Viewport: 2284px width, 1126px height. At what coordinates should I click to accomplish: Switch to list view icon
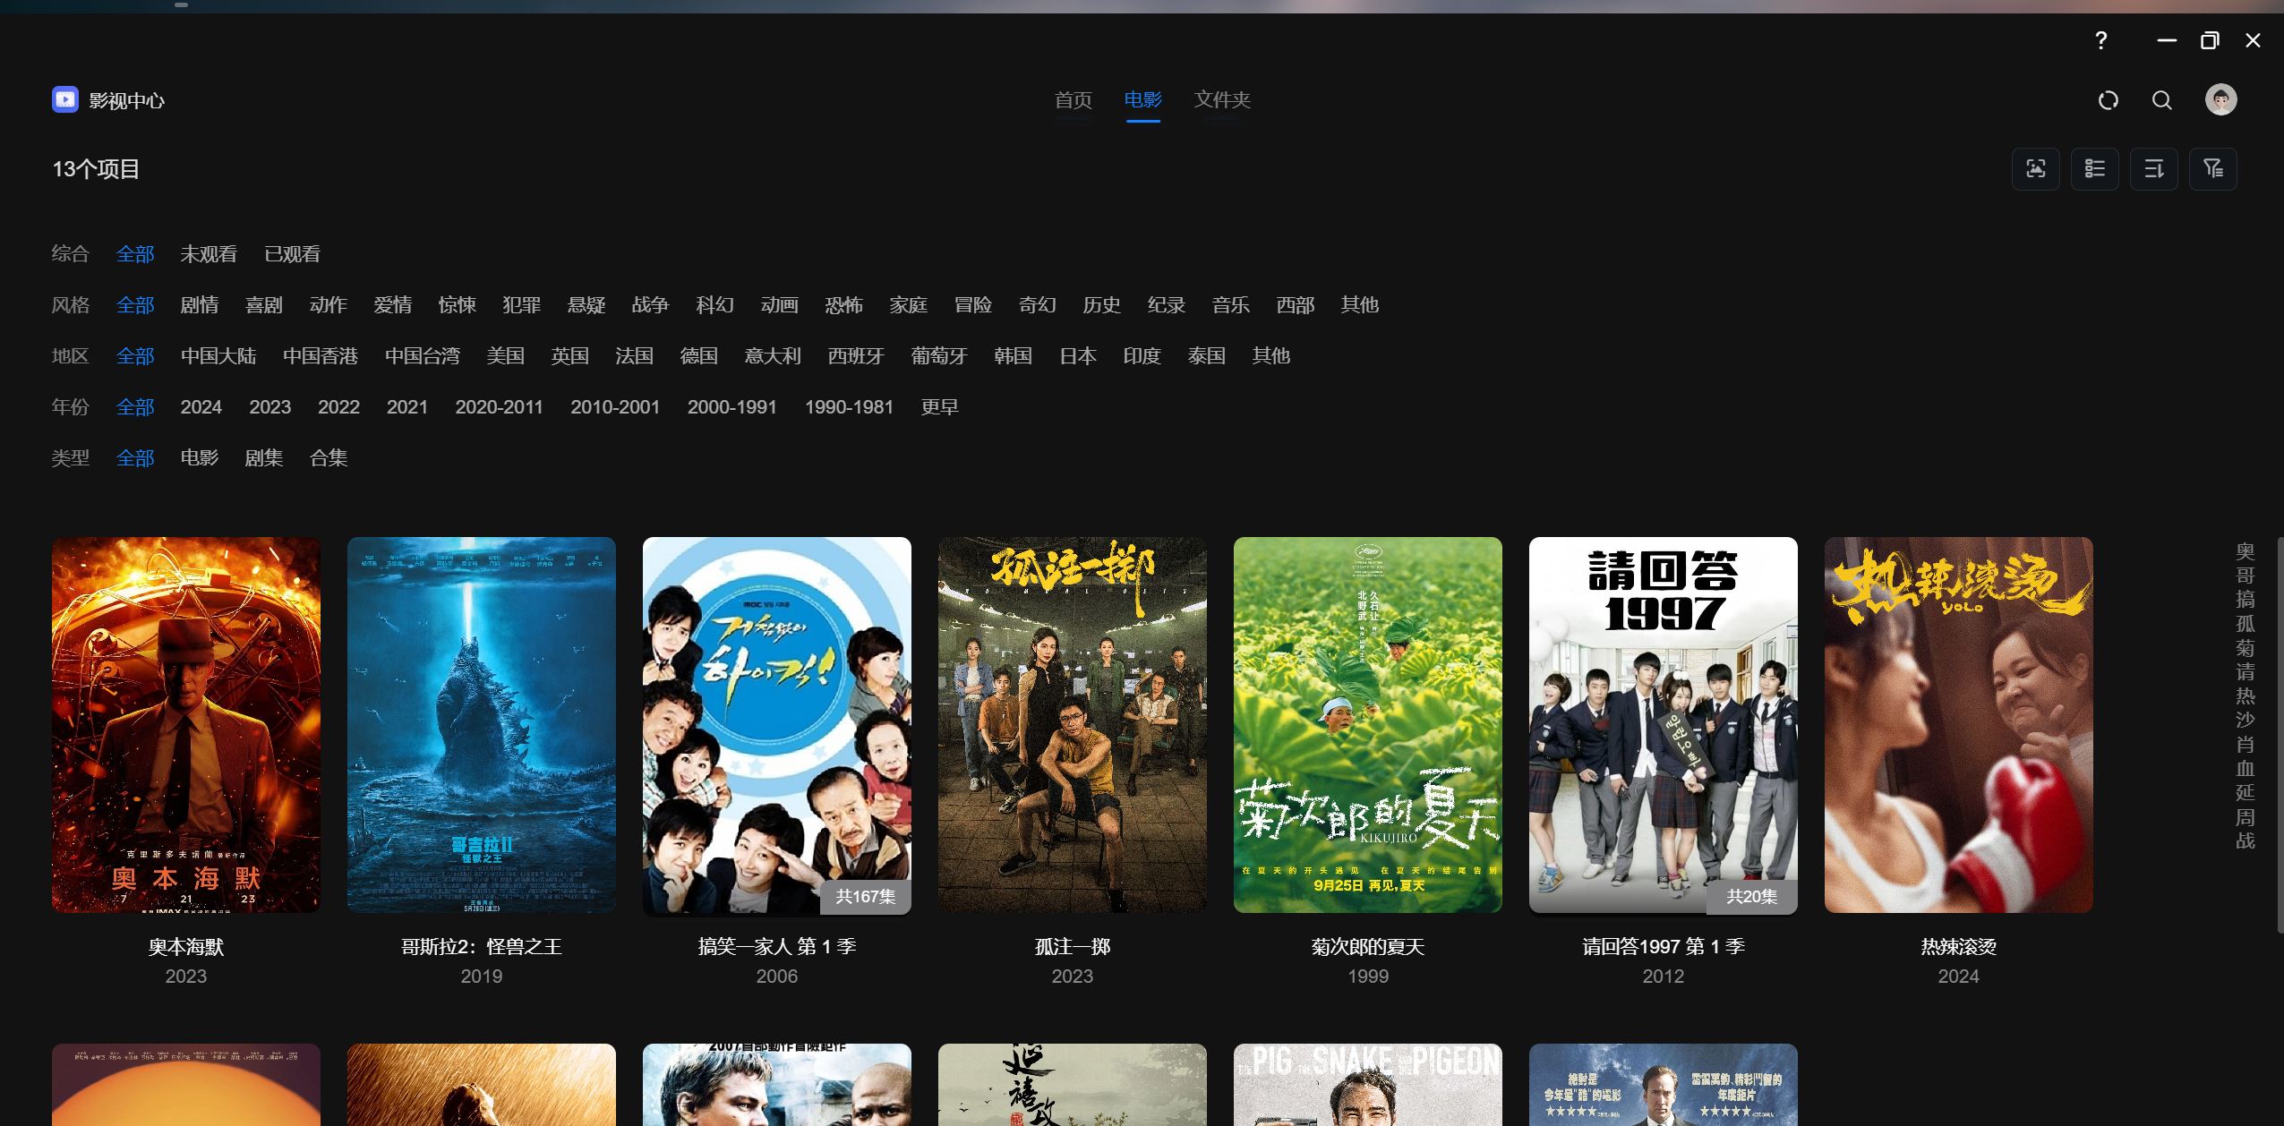point(2095,169)
